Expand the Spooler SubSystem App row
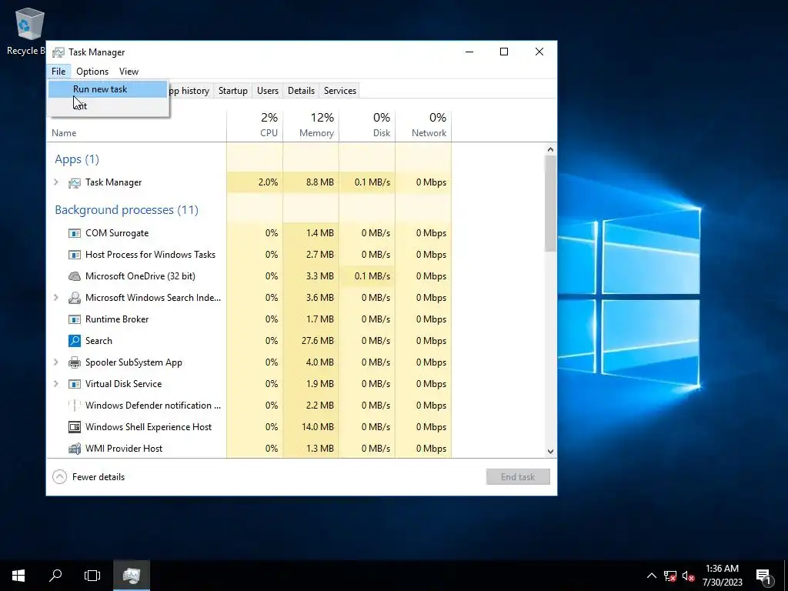This screenshot has width=788, height=591. point(56,362)
